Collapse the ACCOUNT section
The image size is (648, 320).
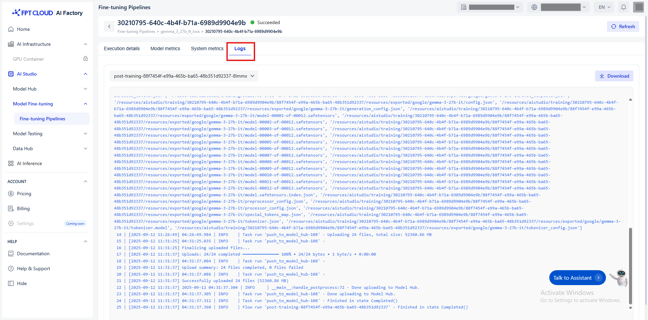(x=85, y=181)
